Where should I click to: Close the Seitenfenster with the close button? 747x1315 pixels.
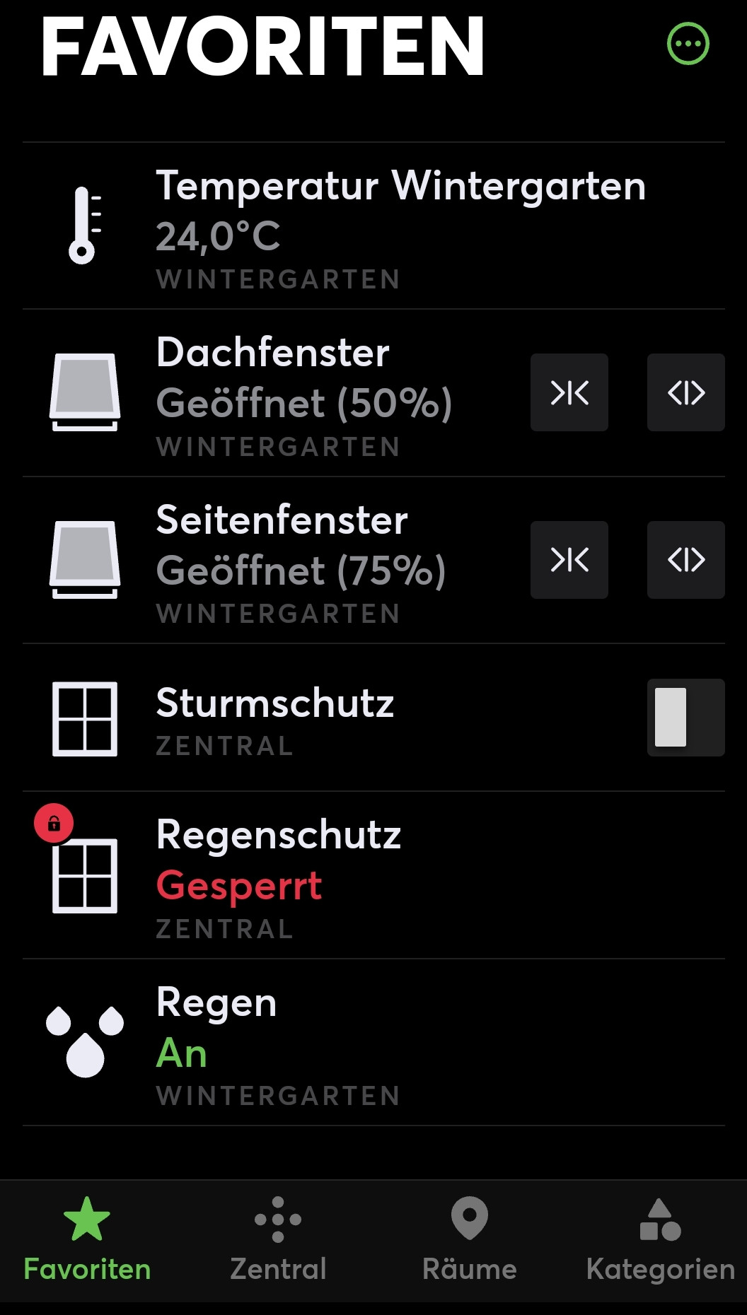pyautogui.click(x=569, y=560)
